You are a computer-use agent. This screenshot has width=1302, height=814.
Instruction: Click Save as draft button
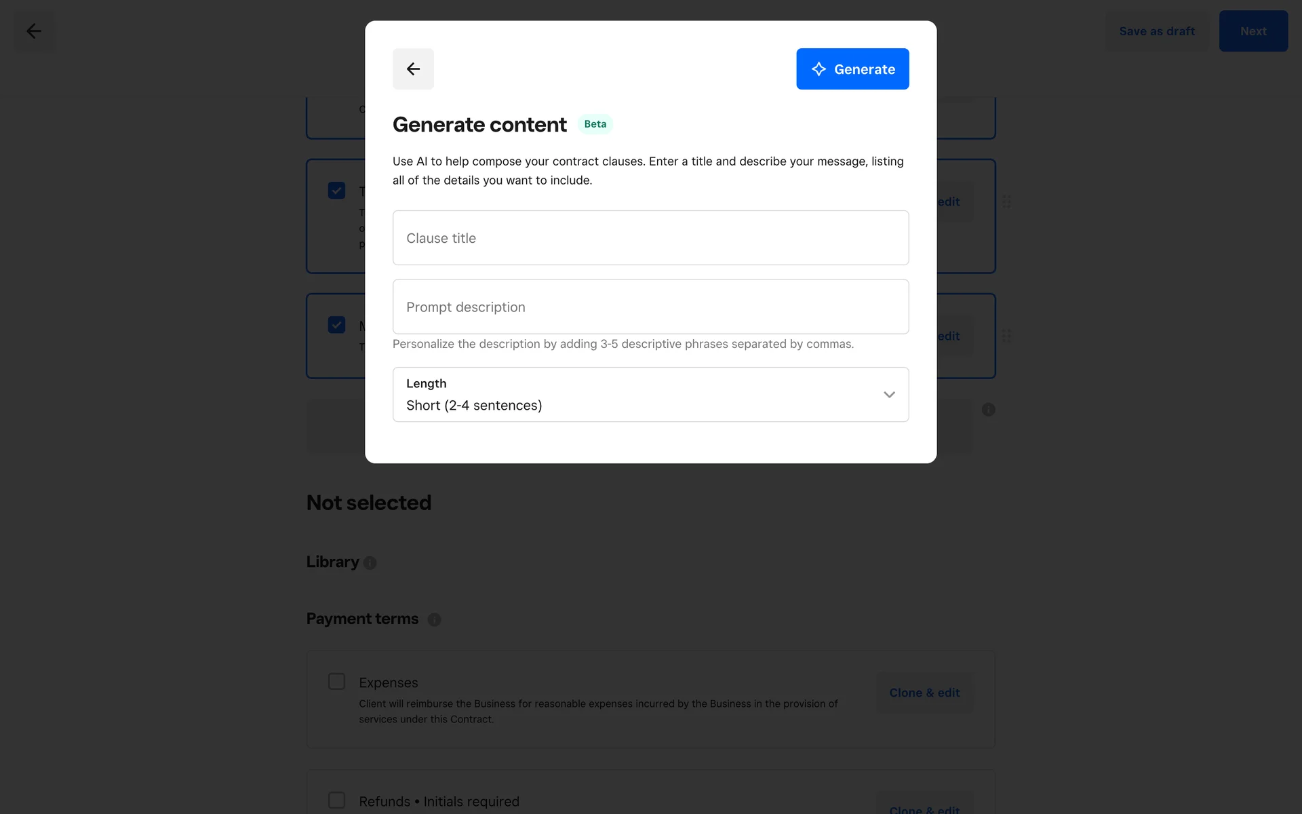click(1156, 31)
